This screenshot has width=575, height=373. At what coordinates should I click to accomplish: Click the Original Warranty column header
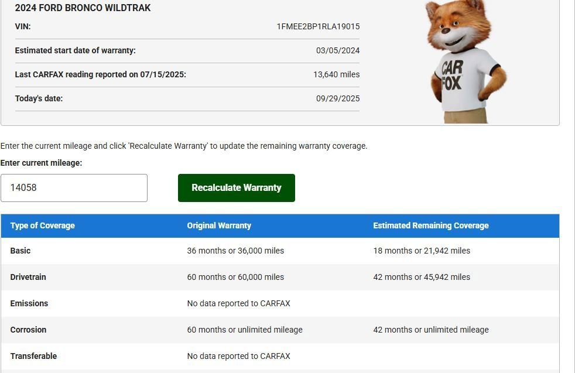pos(218,225)
